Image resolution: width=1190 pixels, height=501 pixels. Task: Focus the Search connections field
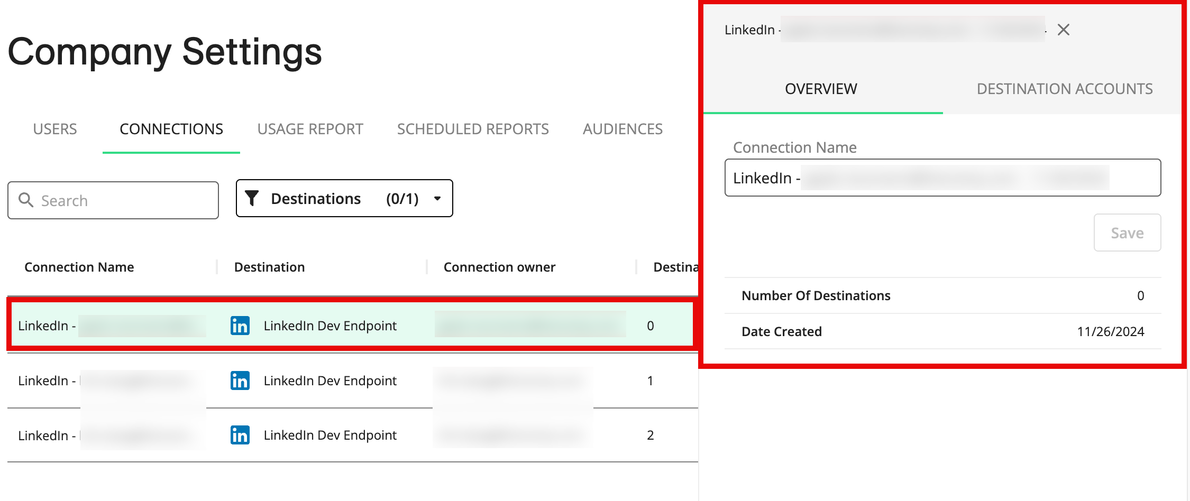point(113,200)
